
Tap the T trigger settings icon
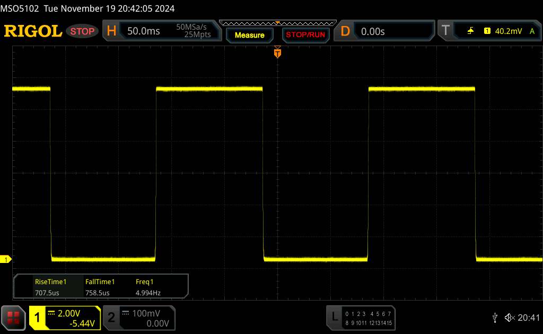(x=445, y=31)
